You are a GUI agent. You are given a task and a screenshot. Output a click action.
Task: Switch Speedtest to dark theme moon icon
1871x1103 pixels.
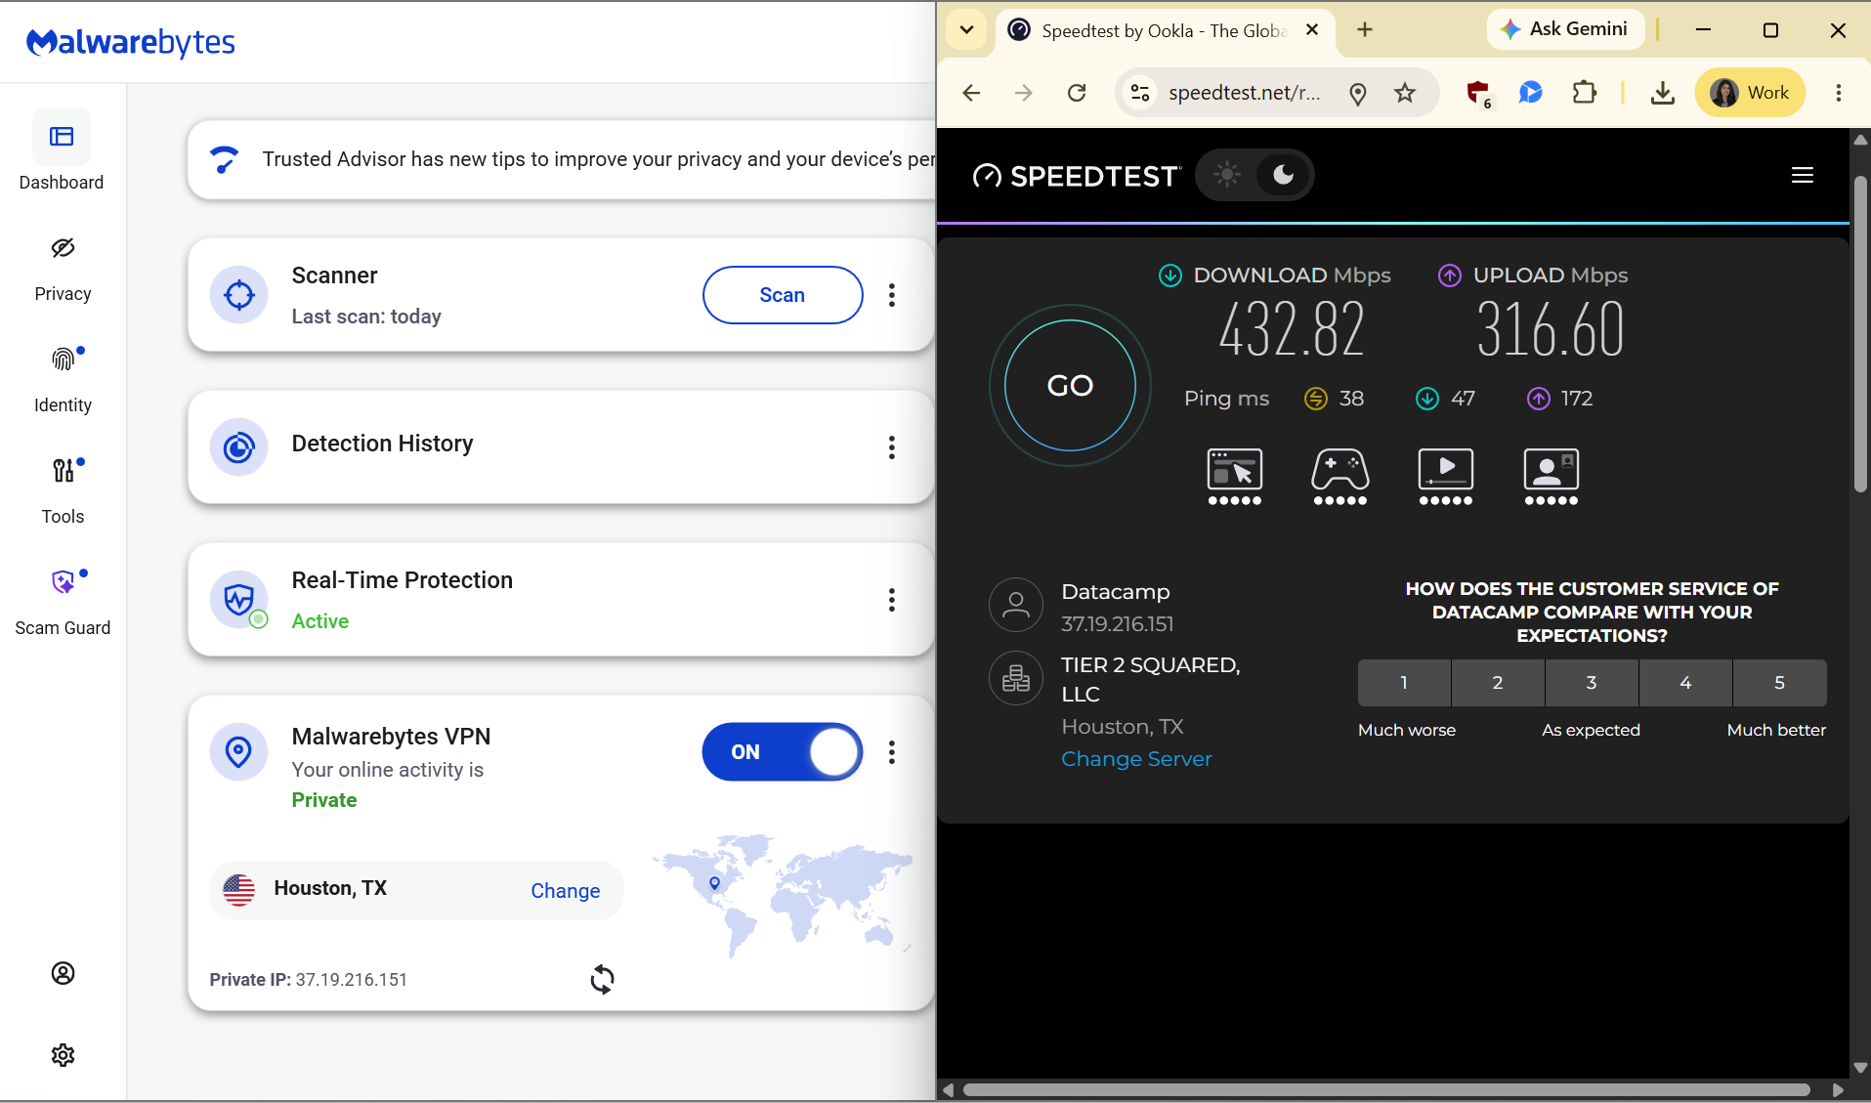coord(1283,175)
